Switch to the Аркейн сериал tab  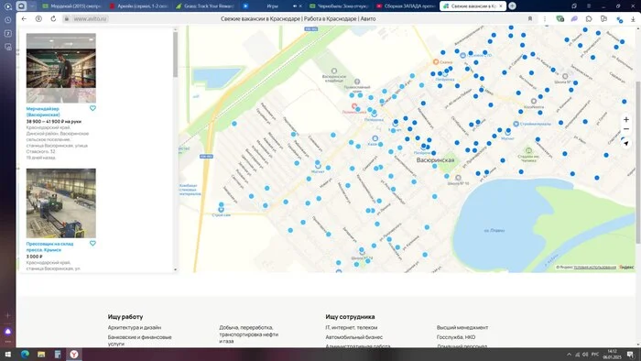139,6
